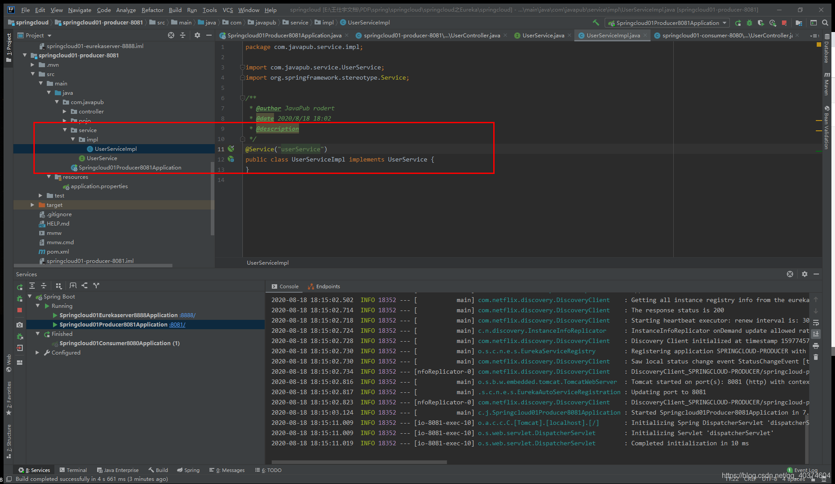835x484 pixels.
Task: Expand all nodes in the Services toolbar
Action: click(x=32, y=286)
